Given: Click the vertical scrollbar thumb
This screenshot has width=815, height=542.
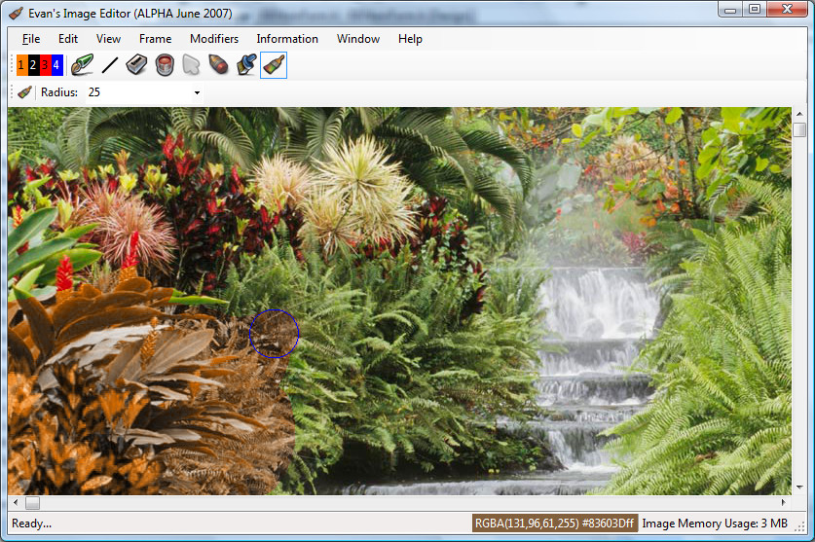Looking at the screenshot, I should click(799, 130).
